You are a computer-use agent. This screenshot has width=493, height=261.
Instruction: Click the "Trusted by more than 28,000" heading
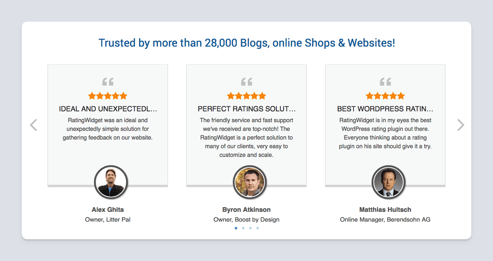pos(246,43)
